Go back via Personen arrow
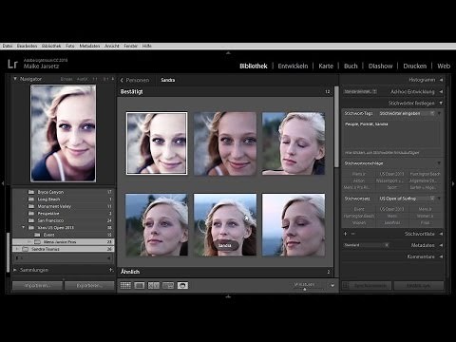Image resolution: width=456 pixels, height=342 pixels. click(122, 80)
